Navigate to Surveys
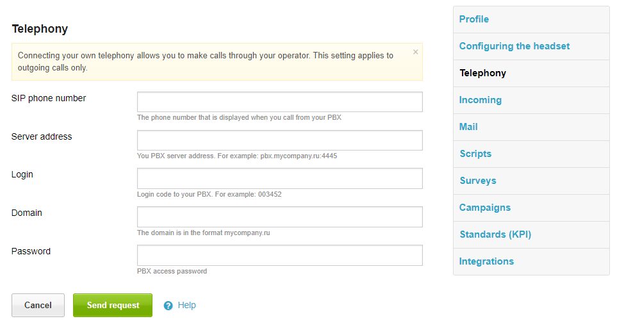The width and height of the screenshot is (617, 328). pos(477,181)
